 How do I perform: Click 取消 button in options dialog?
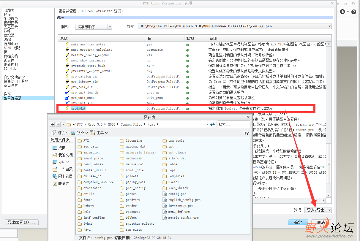click(x=321, y=222)
